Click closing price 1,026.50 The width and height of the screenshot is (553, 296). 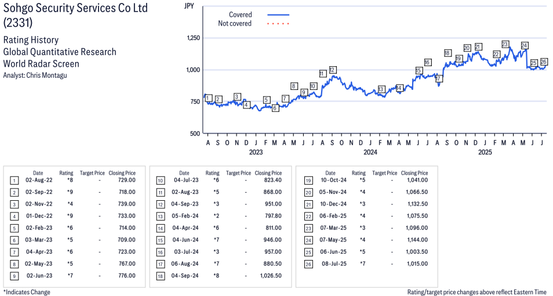point(271,276)
